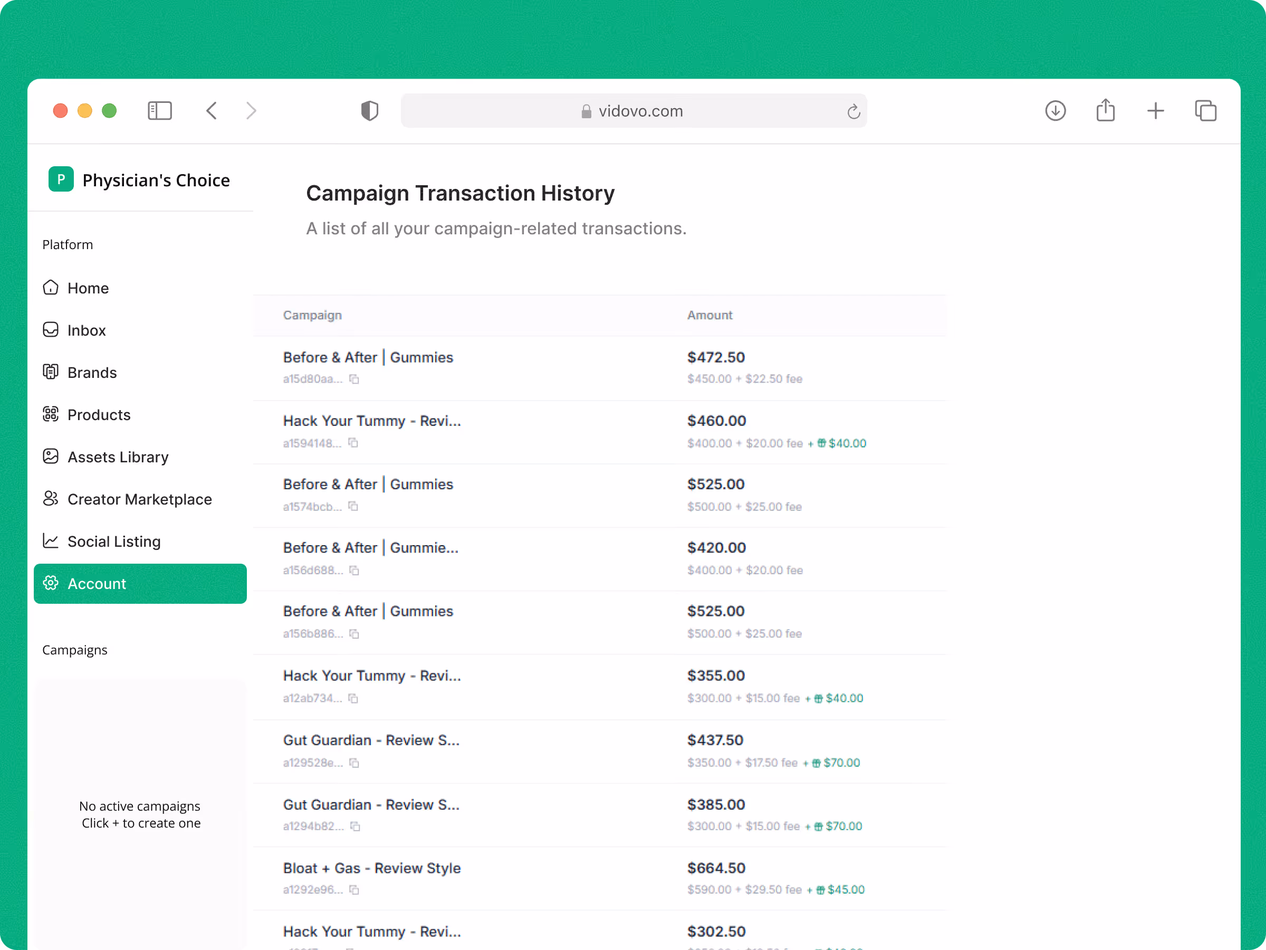Image resolution: width=1266 pixels, height=950 pixels.
Task: Click the Campaign column header
Action: coord(312,315)
